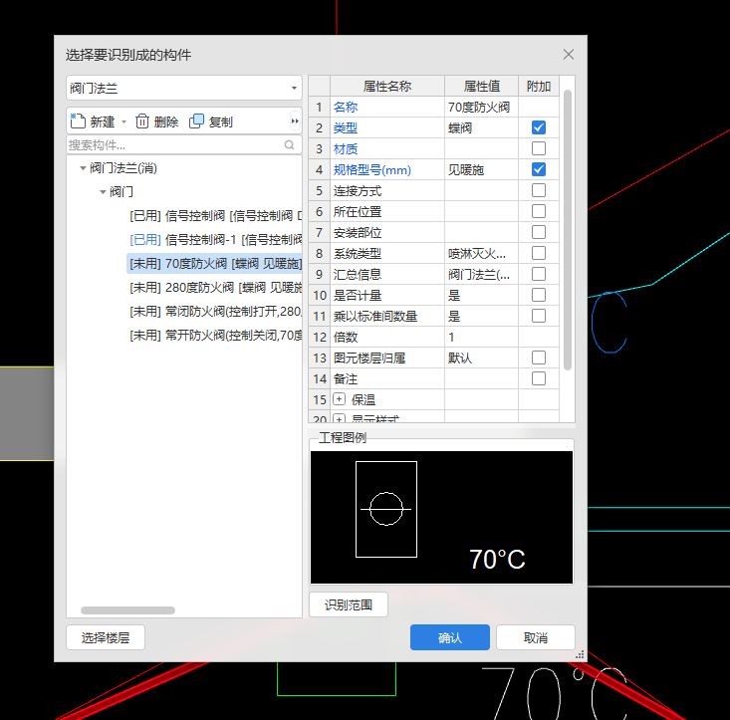Check the 汇总信息 附加 checkbox

pos(539,274)
